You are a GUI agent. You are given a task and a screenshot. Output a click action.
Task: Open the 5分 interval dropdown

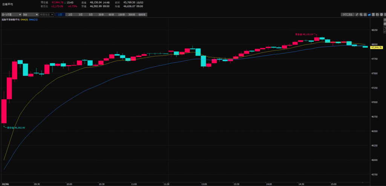pyautogui.click(x=31, y=14)
